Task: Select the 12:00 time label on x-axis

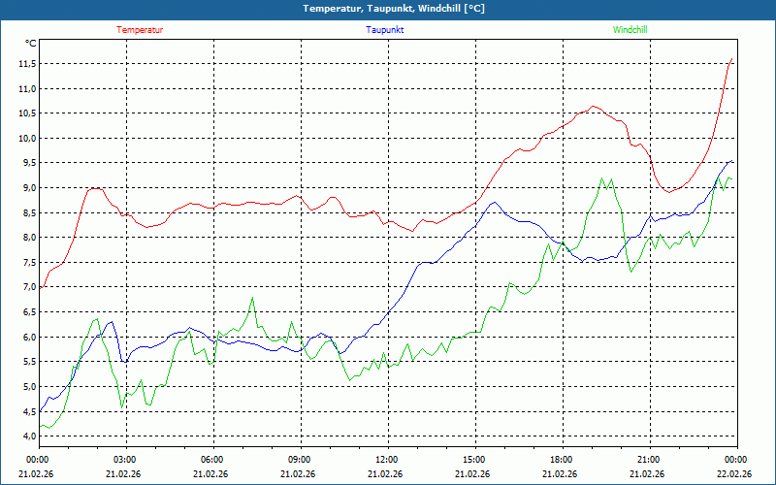Action: point(386,460)
